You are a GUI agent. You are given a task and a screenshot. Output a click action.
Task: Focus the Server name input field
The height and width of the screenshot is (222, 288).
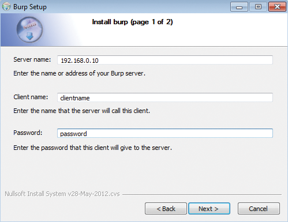[165, 60]
